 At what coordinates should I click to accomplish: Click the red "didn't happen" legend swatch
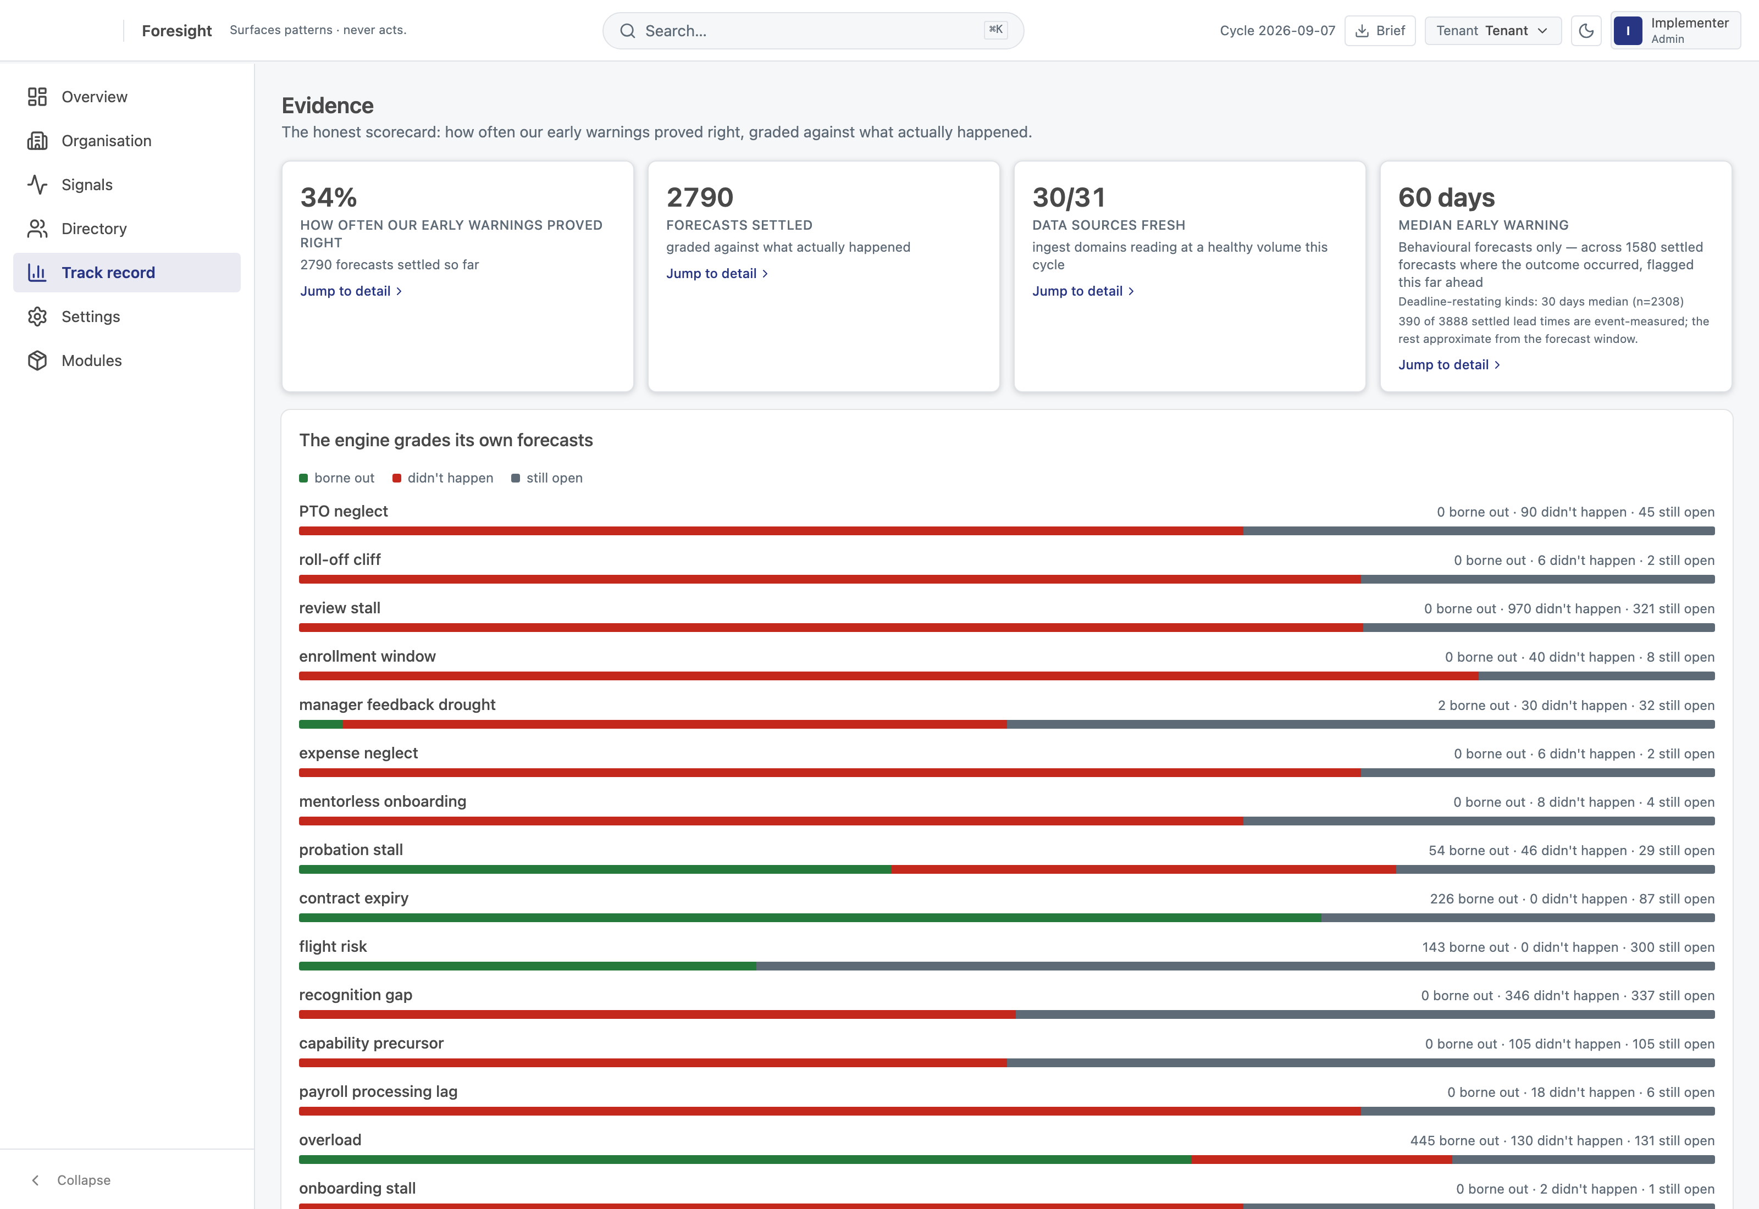point(397,478)
